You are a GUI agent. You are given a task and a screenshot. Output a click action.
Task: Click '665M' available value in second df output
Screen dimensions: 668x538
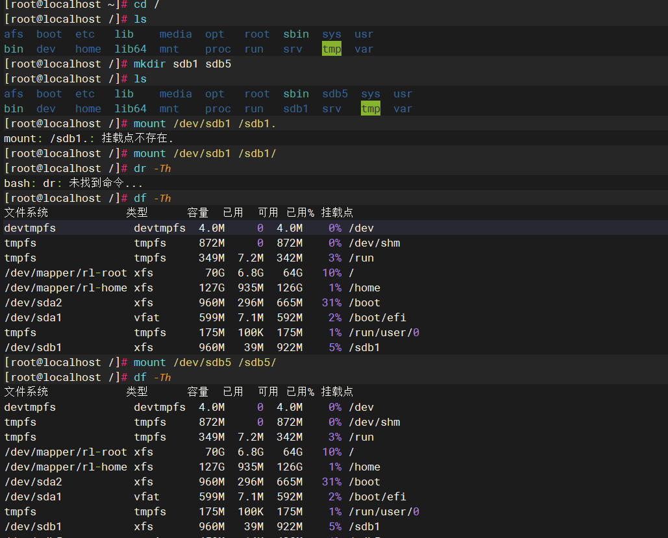pyautogui.click(x=290, y=482)
